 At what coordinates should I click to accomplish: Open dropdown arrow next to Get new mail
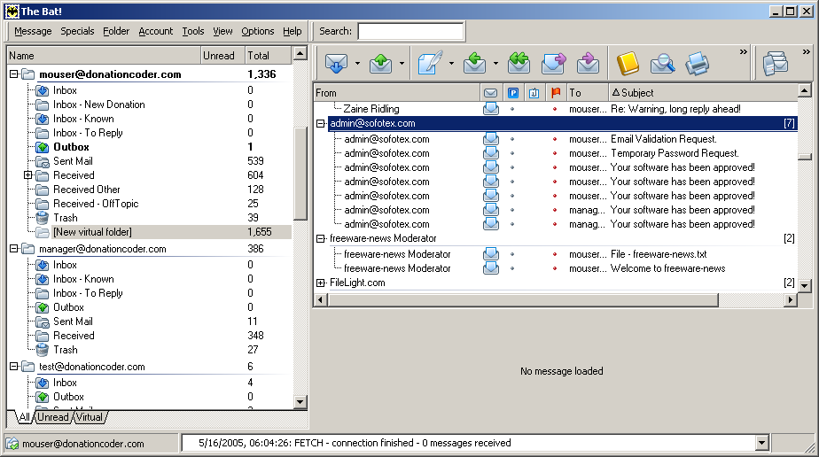pos(358,64)
